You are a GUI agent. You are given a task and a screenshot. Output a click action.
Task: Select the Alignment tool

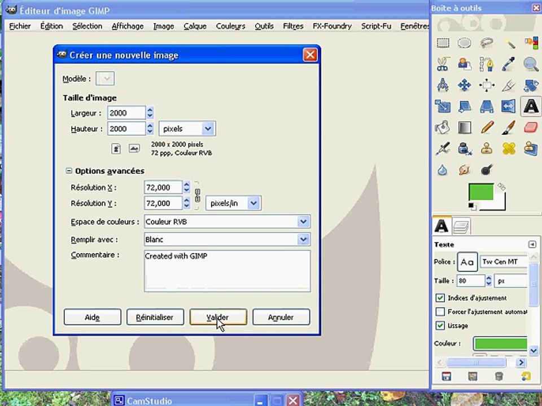coord(486,85)
